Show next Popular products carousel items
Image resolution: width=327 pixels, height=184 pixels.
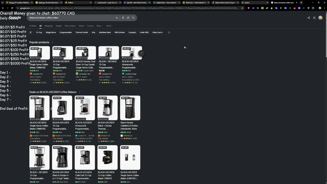(x=141, y=53)
